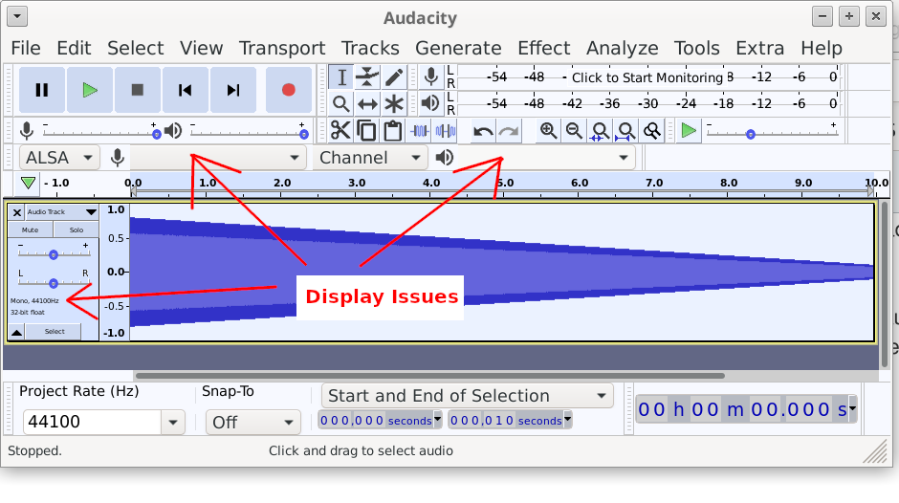Start playback with the green Play button
The height and width of the screenshot is (503, 899).
pos(90,90)
